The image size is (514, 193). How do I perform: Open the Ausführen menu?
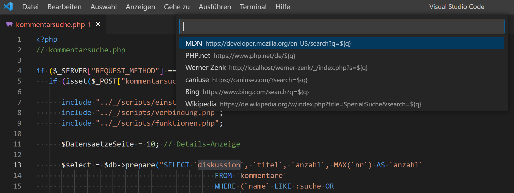pyautogui.click(x=215, y=7)
